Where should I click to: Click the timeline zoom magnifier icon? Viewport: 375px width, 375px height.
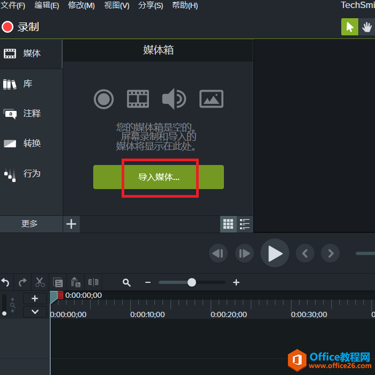click(x=126, y=283)
